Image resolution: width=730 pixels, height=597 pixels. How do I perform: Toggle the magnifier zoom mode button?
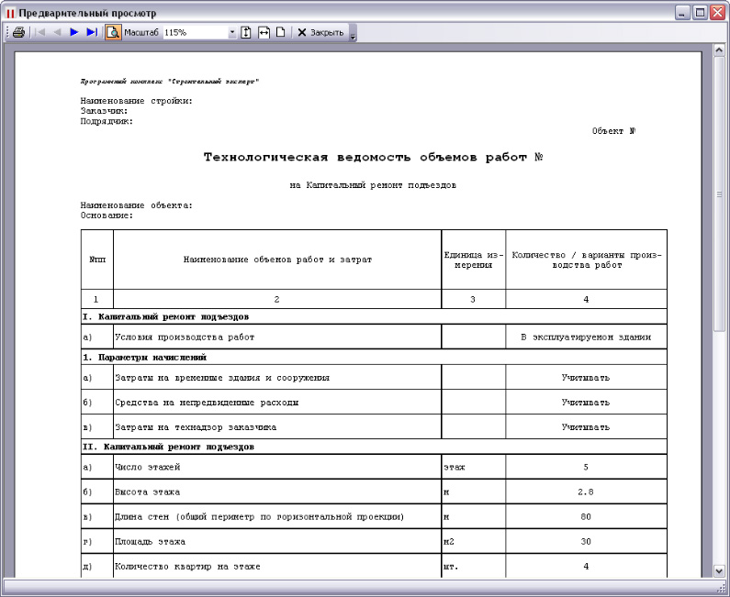[x=113, y=32]
